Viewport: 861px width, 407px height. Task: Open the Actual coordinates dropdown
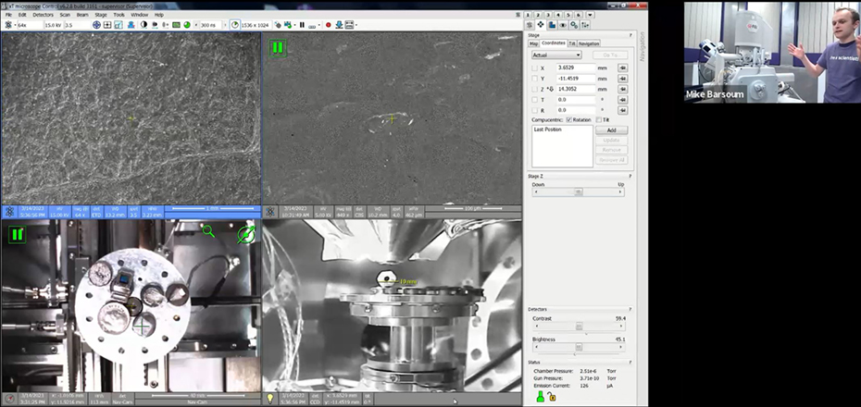tap(556, 55)
